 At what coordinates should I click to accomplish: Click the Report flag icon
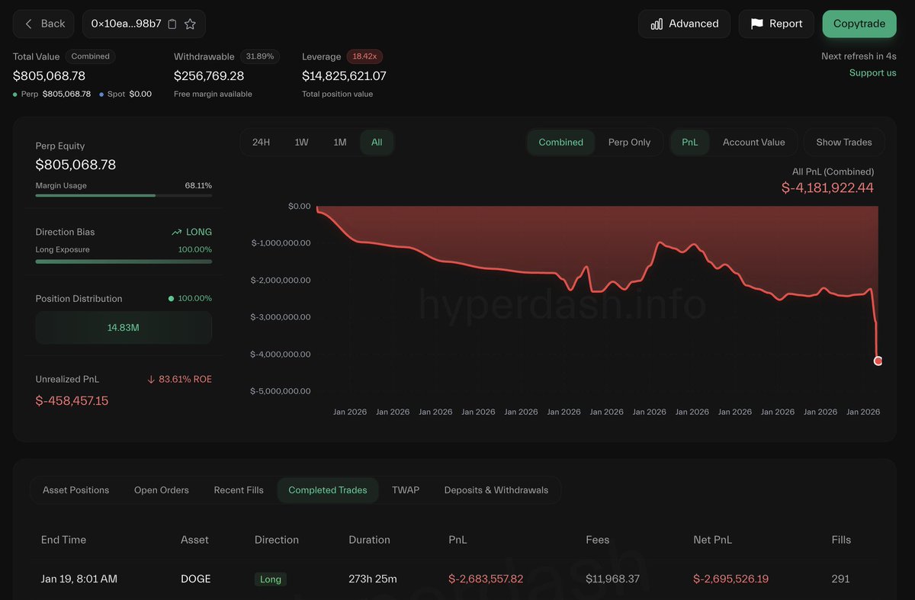click(756, 24)
